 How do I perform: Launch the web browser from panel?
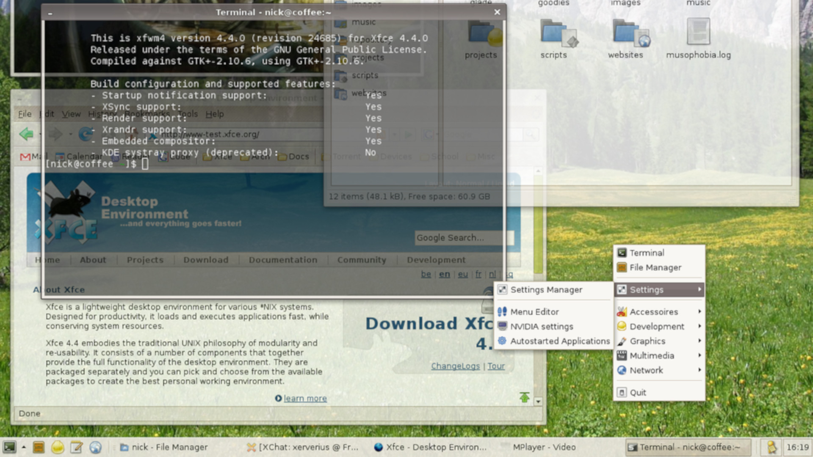click(96, 447)
